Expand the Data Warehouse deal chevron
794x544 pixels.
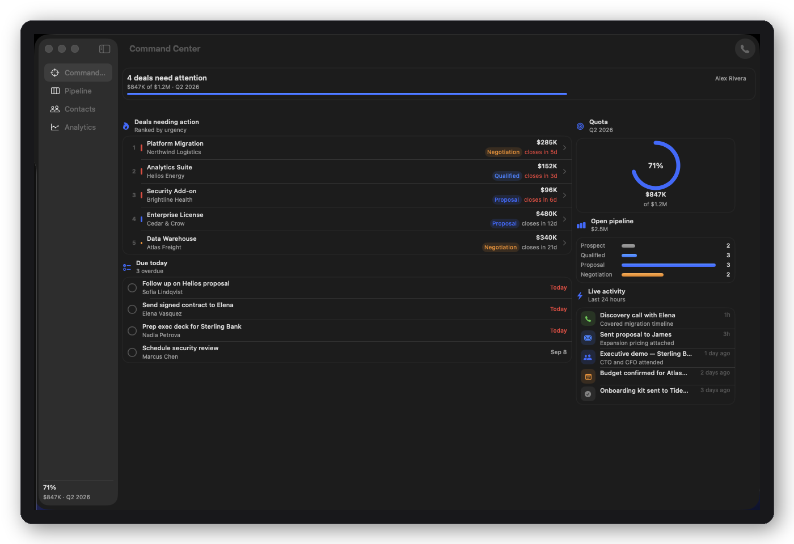pos(564,243)
